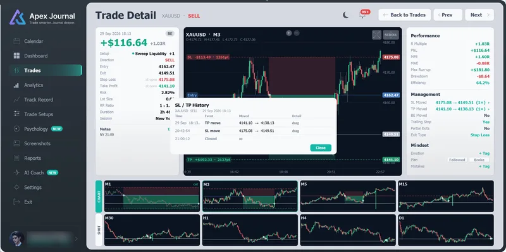The image size is (506, 252).
Task: Expand user profile chevron in sidebar
Action: [x=76, y=239]
